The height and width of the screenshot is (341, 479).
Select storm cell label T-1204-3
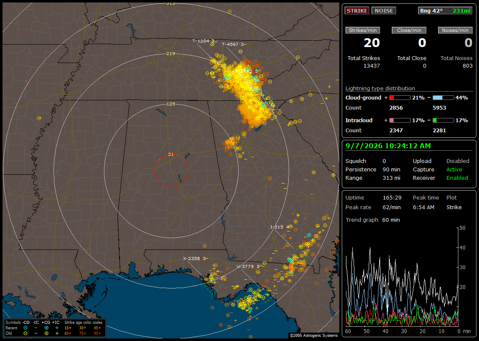click(203, 41)
